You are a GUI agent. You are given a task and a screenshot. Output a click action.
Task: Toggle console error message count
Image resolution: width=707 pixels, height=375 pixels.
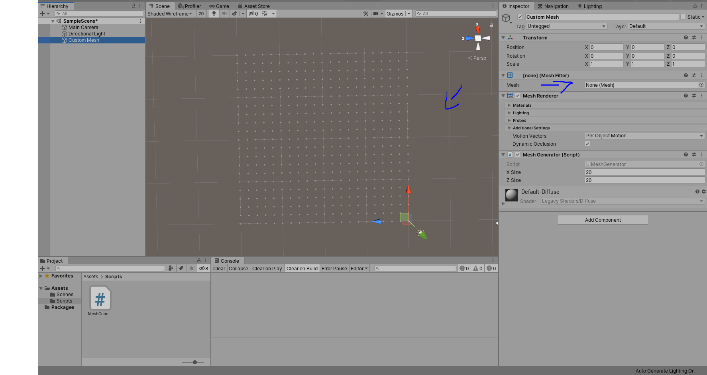491,268
